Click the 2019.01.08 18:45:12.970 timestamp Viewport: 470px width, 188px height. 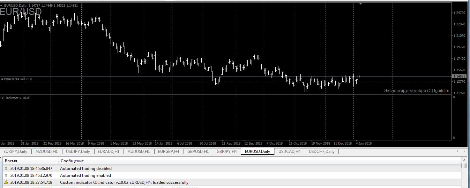click(31, 175)
